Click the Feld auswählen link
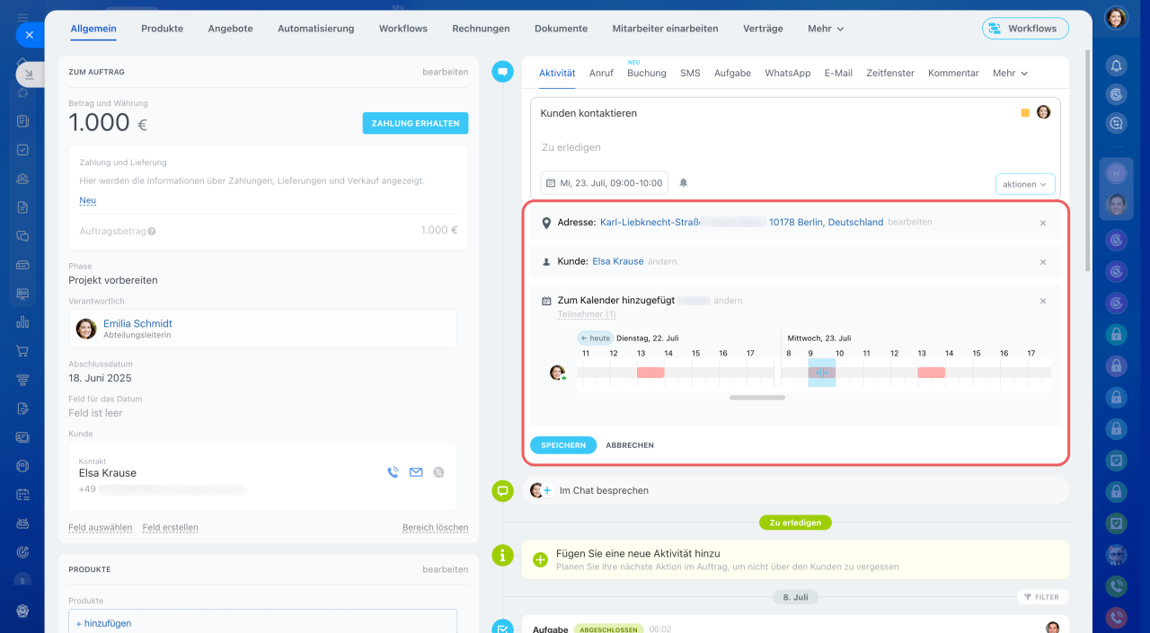Image resolution: width=1150 pixels, height=633 pixels. click(x=101, y=528)
